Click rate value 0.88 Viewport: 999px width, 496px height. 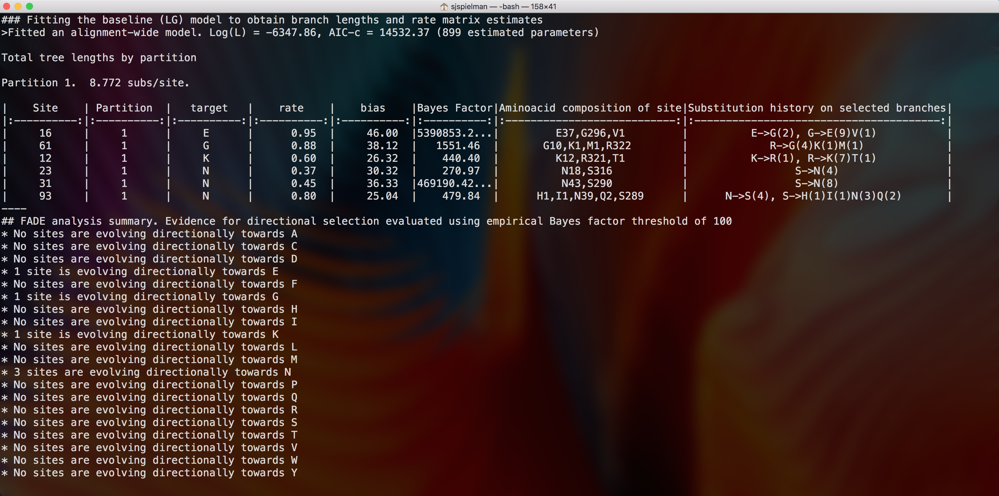coord(304,146)
